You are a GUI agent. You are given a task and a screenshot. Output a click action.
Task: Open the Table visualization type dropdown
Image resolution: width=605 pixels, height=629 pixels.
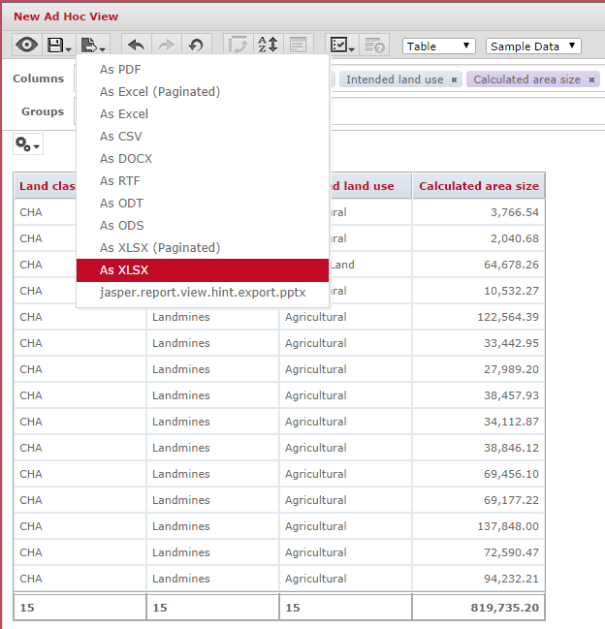[x=439, y=47]
